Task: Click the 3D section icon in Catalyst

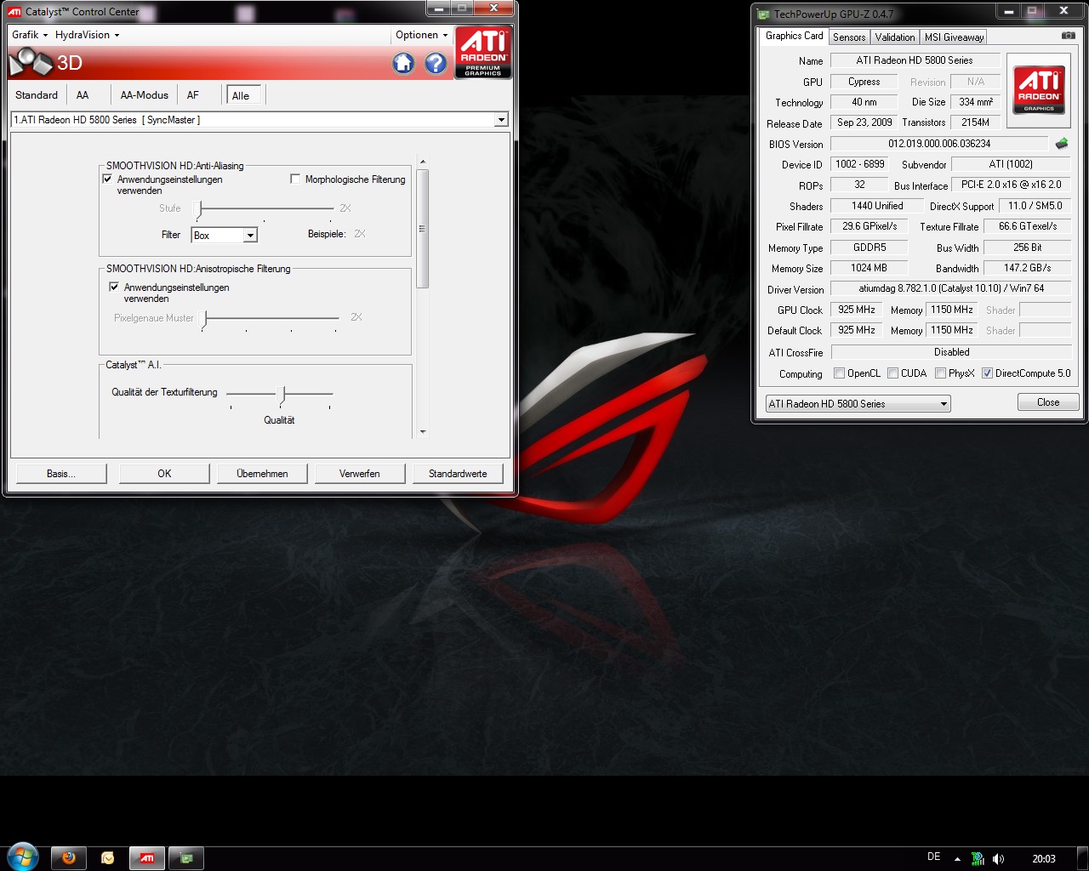Action: 31,62
